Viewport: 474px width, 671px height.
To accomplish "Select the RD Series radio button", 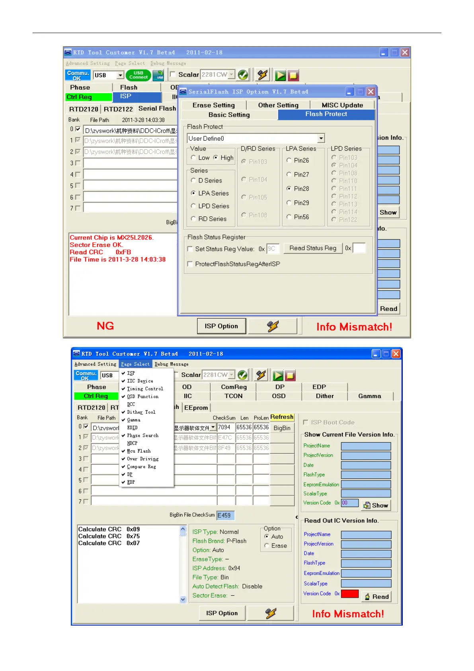I will [193, 219].
